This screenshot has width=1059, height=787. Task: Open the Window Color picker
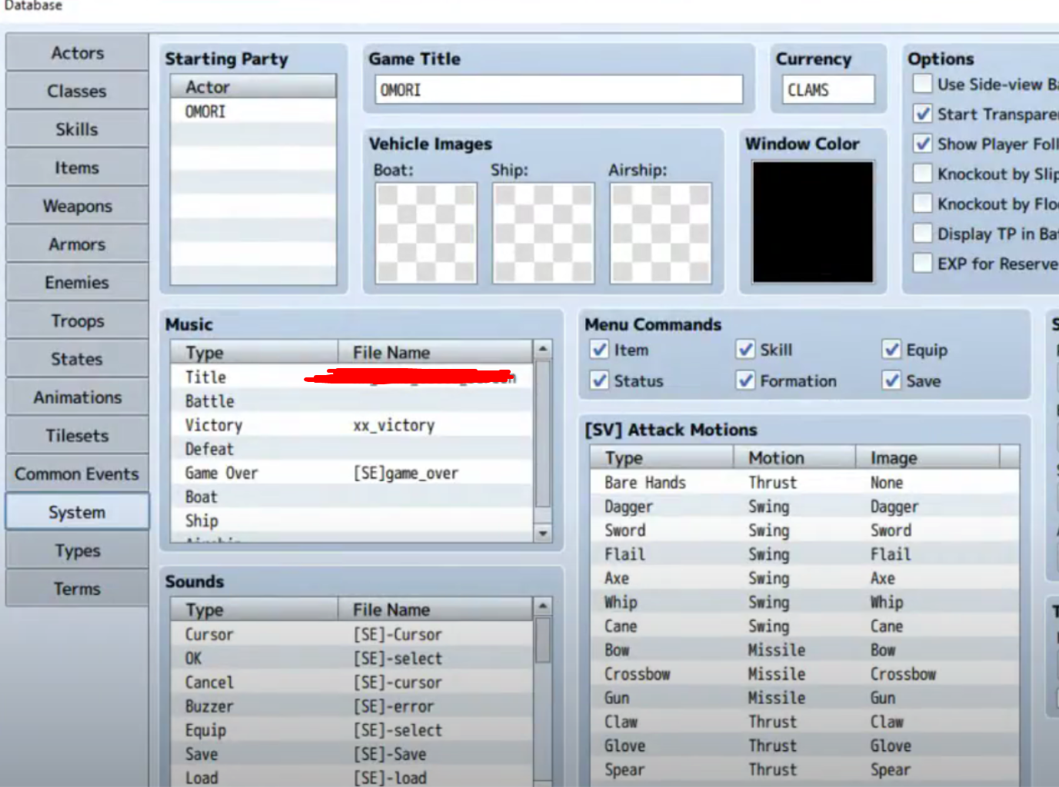point(813,222)
